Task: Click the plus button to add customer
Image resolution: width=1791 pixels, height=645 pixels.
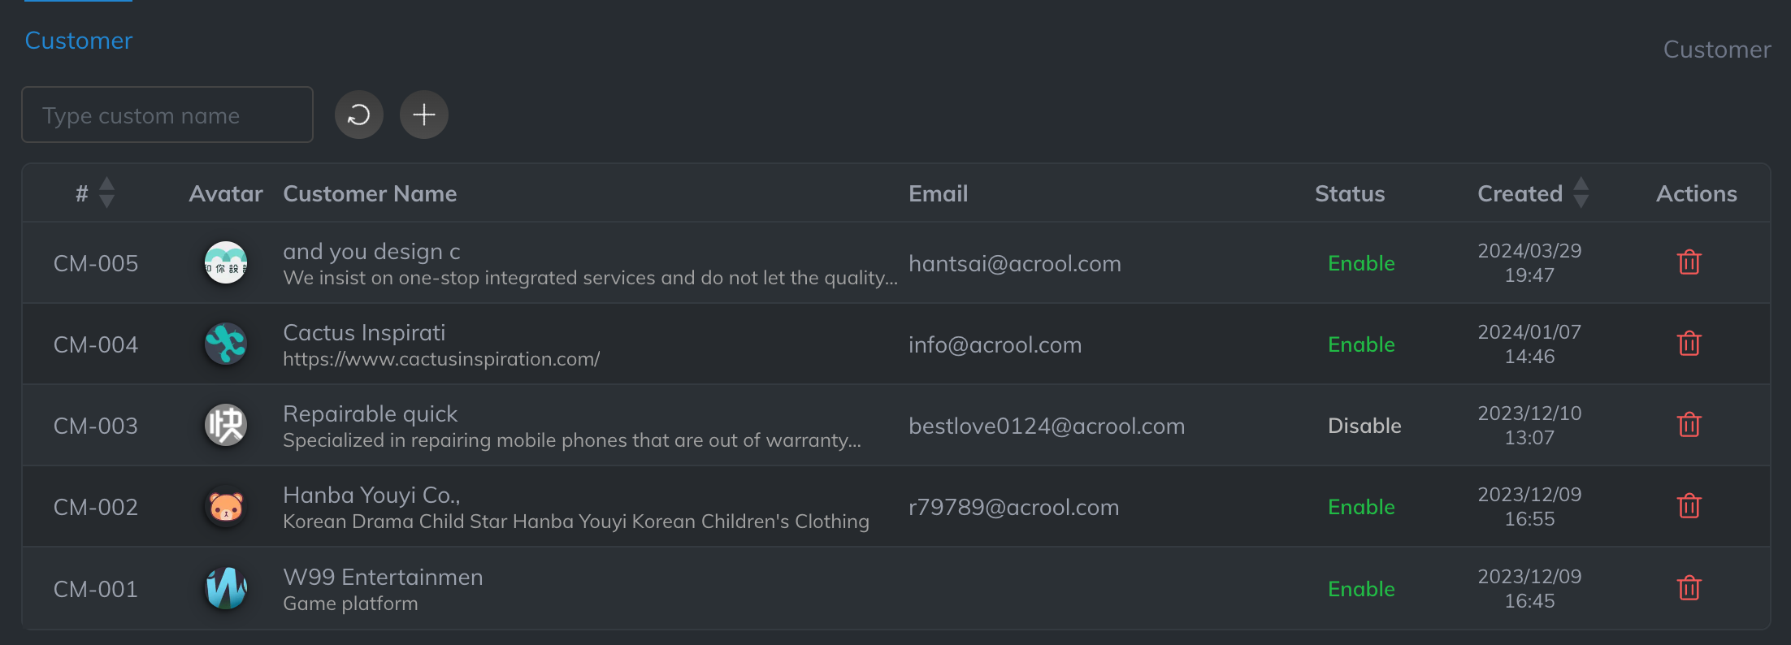Action: [x=424, y=115]
